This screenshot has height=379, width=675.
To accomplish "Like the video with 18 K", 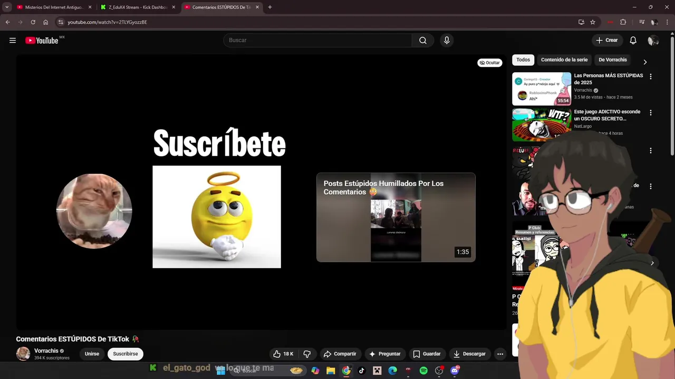I will [x=283, y=354].
